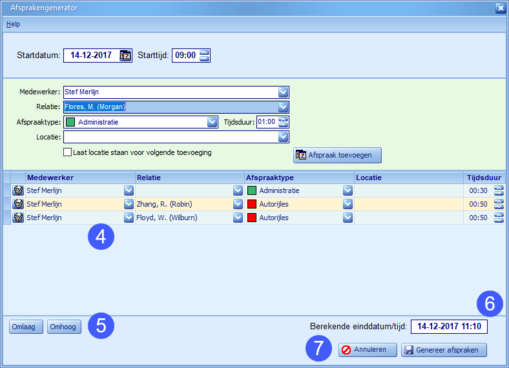Adjust duration spinner on the Floyd row
The width and height of the screenshot is (509, 368).
coord(499,218)
